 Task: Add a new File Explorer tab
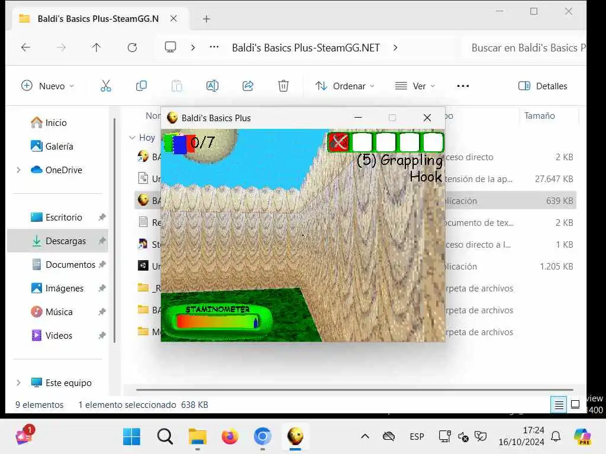[x=207, y=18]
